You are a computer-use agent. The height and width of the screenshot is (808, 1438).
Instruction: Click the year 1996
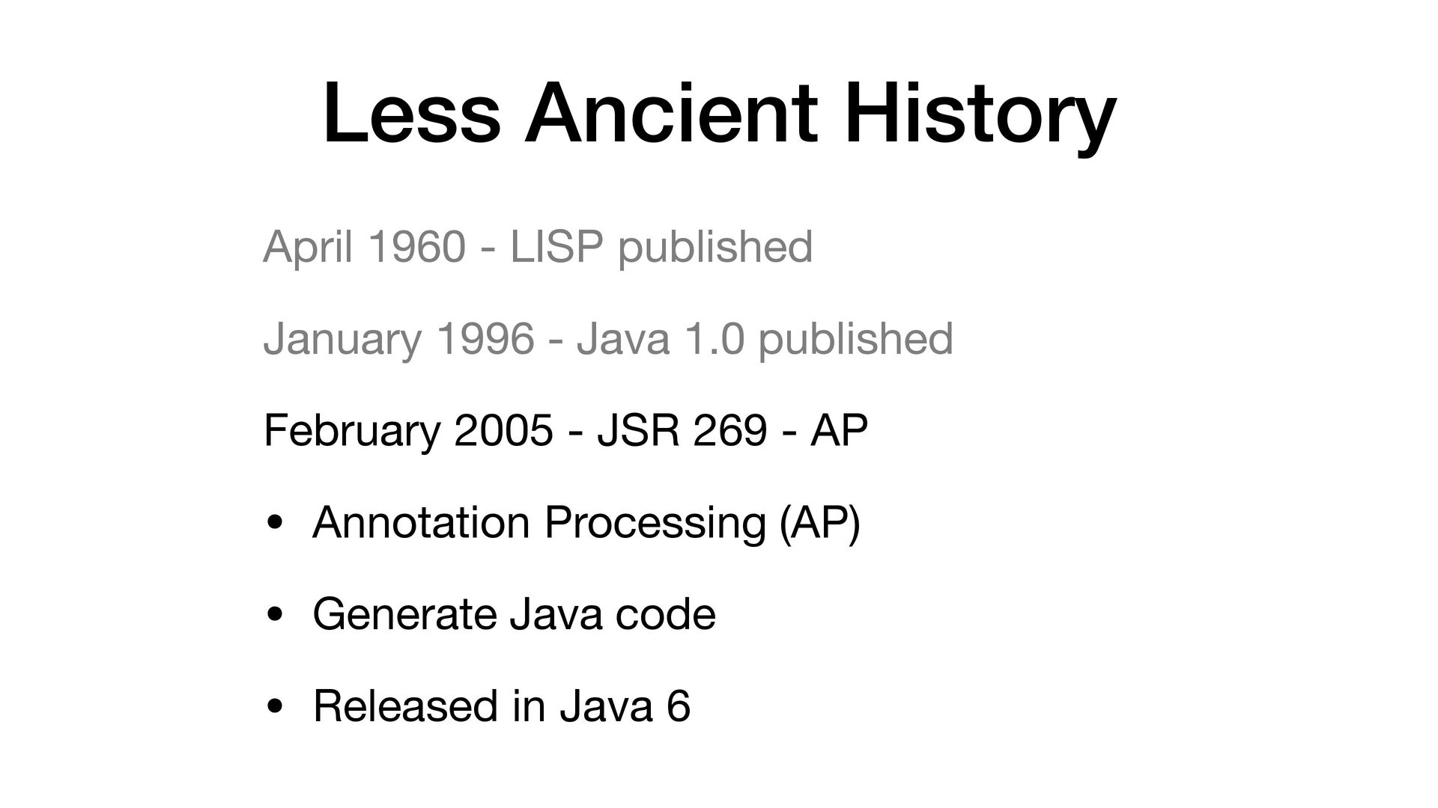[485, 339]
